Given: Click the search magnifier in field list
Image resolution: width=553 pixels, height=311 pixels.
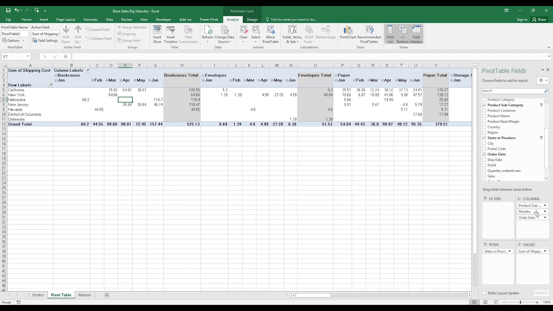Looking at the screenshot, I should click(x=546, y=91).
